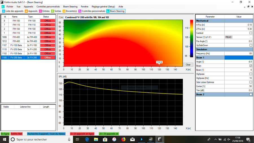
Task: Click Recherche d'appareil / Scan du réseau
Action: [46, 134]
